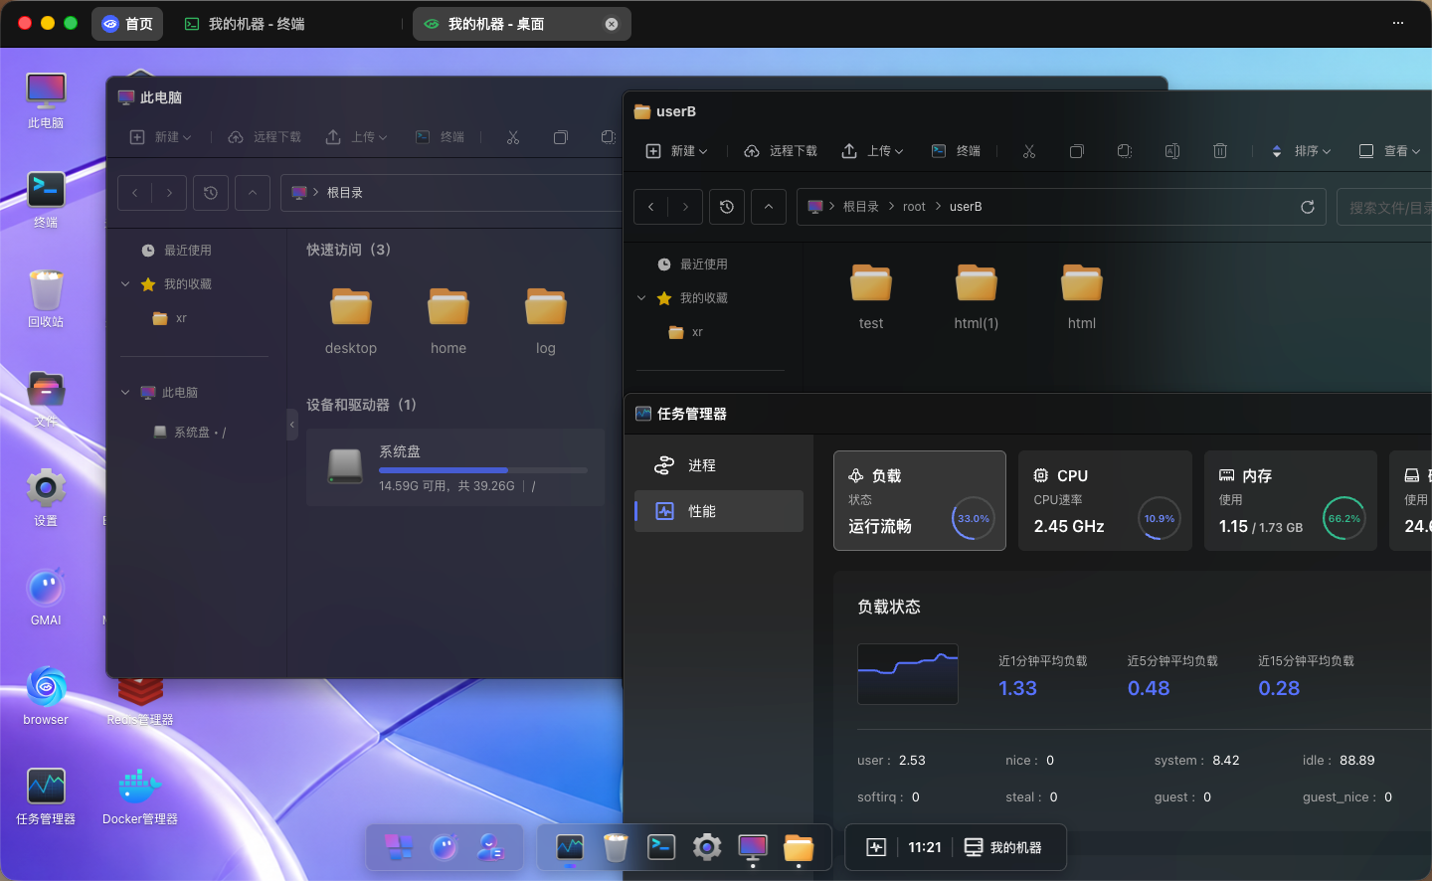Open GMAI desktop icon
1432x881 pixels.
point(46,598)
